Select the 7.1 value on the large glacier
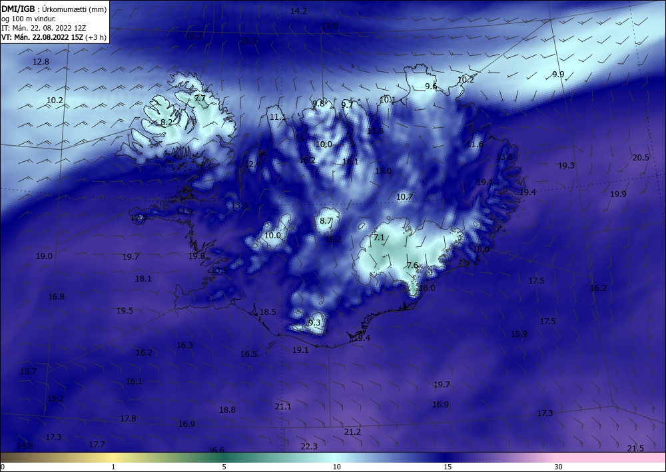The image size is (666, 472). pyautogui.click(x=378, y=237)
